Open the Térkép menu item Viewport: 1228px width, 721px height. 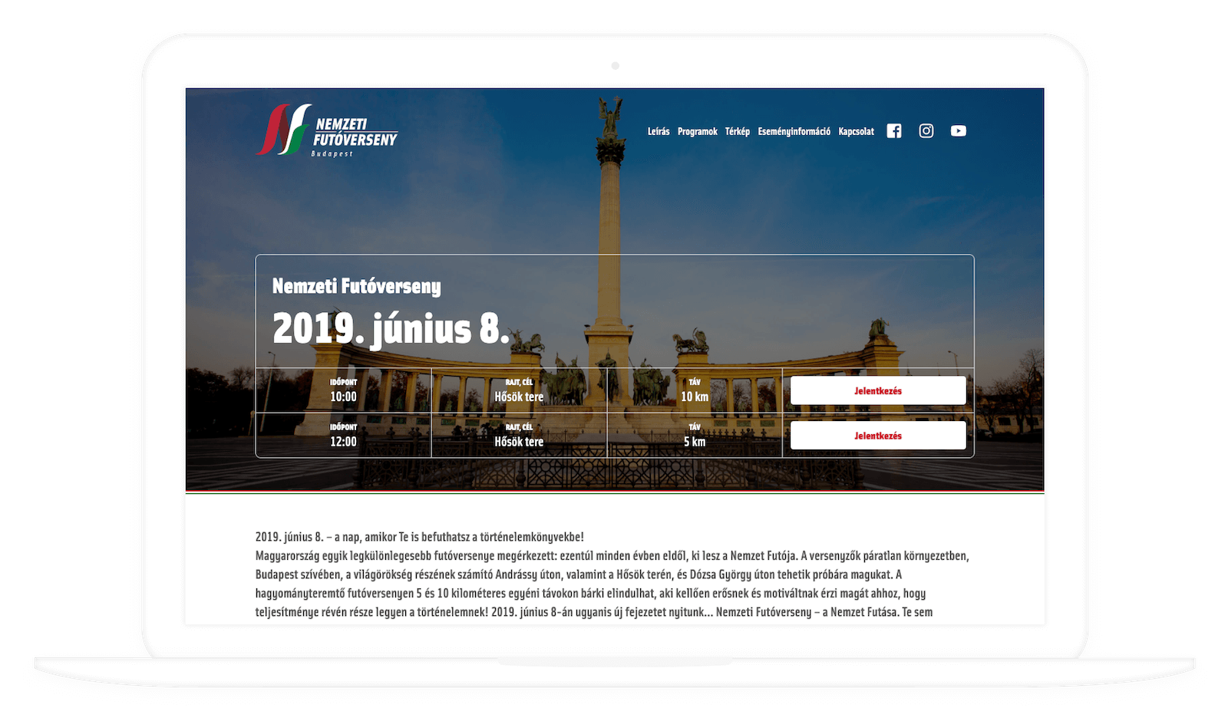click(x=738, y=132)
